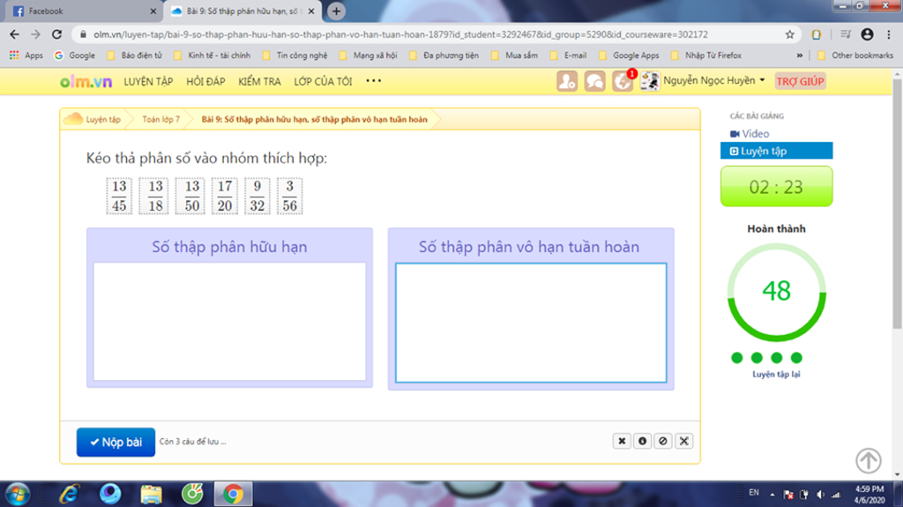Open the Tin công nghệ bookmark folder
The image size is (903, 507).
pos(295,56)
